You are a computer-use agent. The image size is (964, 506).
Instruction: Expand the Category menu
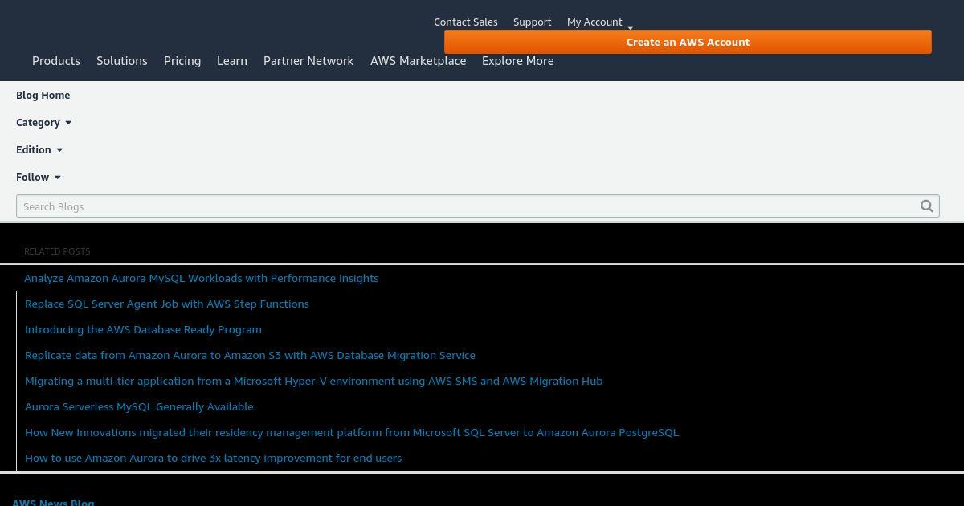44,122
